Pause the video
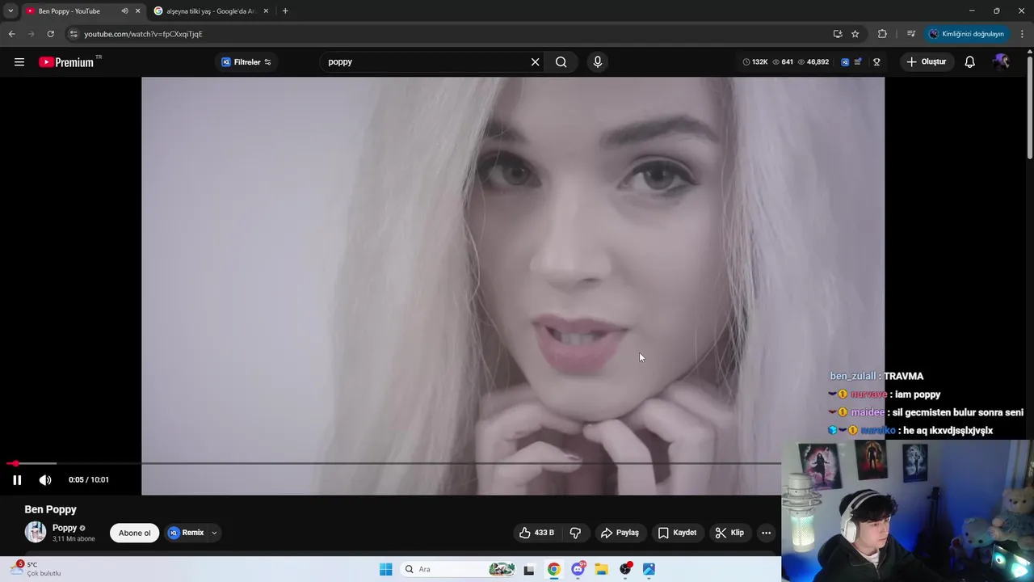The image size is (1034, 582). click(17, 480)
